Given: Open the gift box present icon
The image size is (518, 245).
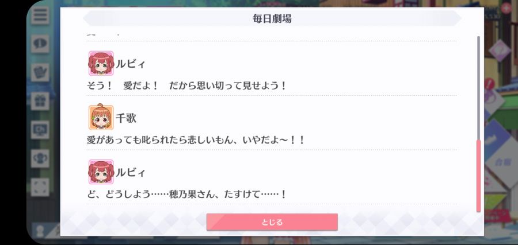Looking at the screenshot, I should click(x=40, y=101).
